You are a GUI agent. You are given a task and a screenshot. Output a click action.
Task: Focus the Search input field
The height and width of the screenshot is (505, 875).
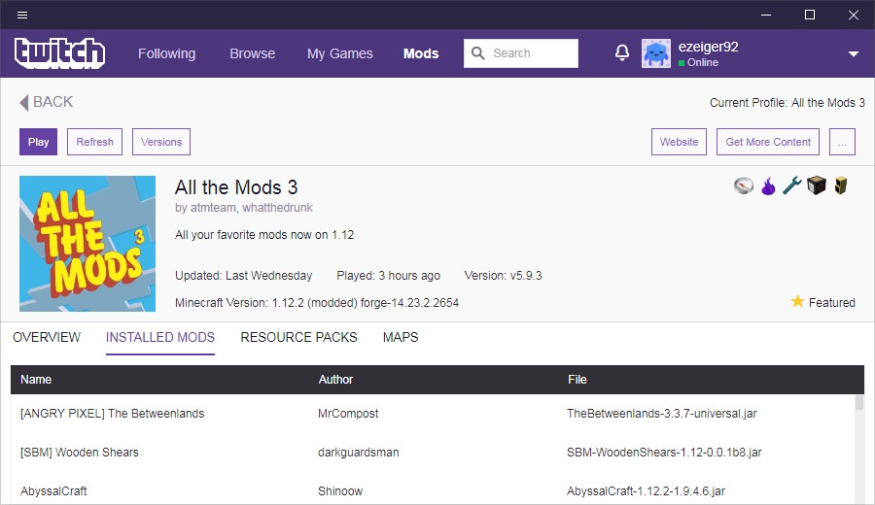click(x=521, y=53)
